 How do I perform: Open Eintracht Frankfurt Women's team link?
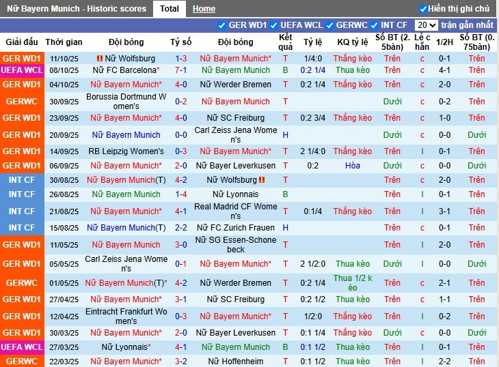tap(126, 317)
